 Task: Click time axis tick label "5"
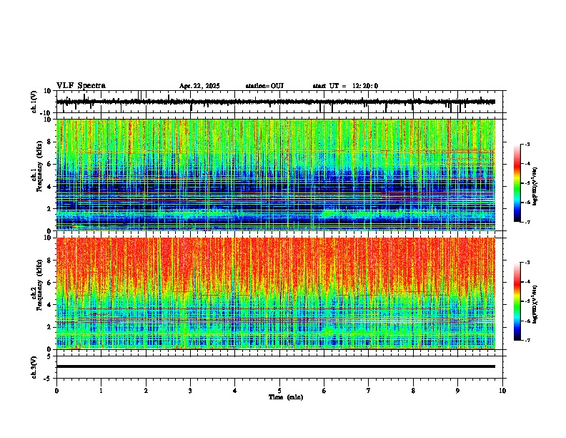279,391
